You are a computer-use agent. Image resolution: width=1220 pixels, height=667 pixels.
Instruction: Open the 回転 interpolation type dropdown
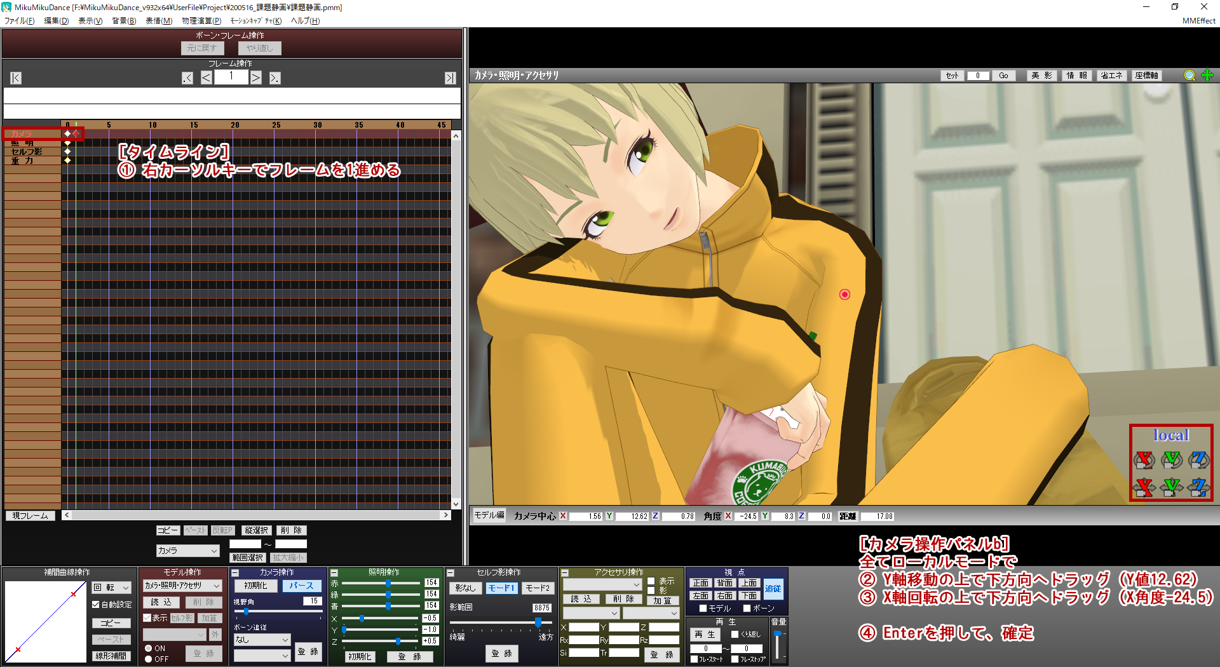(112, 588)
